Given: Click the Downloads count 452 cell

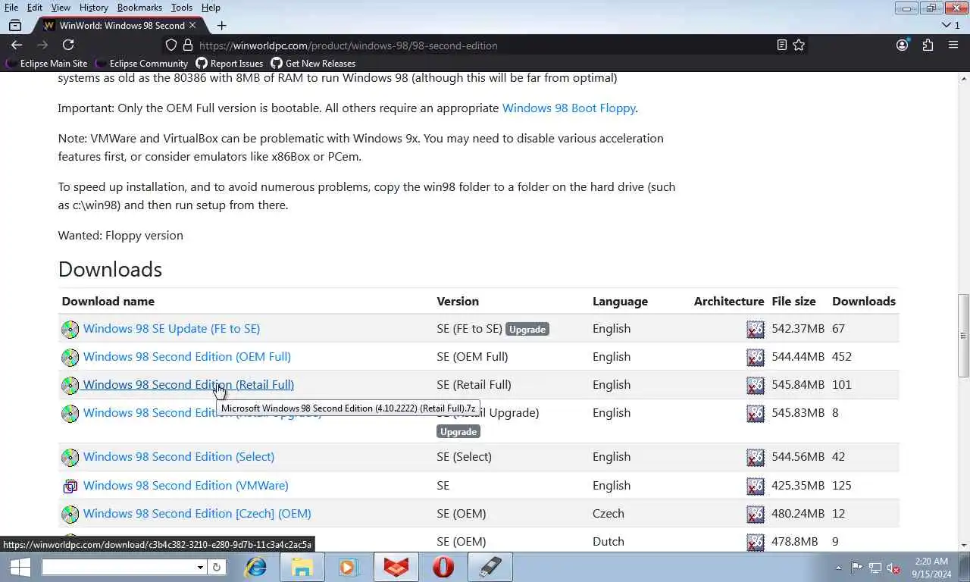Looking at the screenshot, I should click(x=842, y=357).
